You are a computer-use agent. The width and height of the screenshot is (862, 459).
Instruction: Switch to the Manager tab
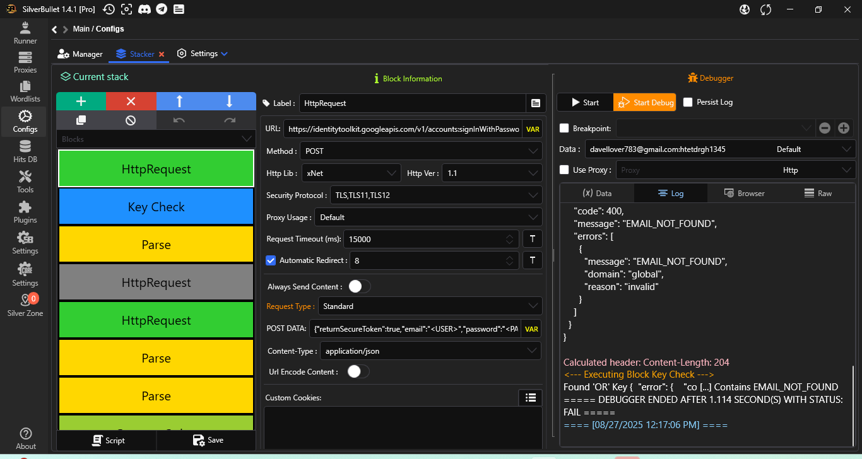(80, 54)
